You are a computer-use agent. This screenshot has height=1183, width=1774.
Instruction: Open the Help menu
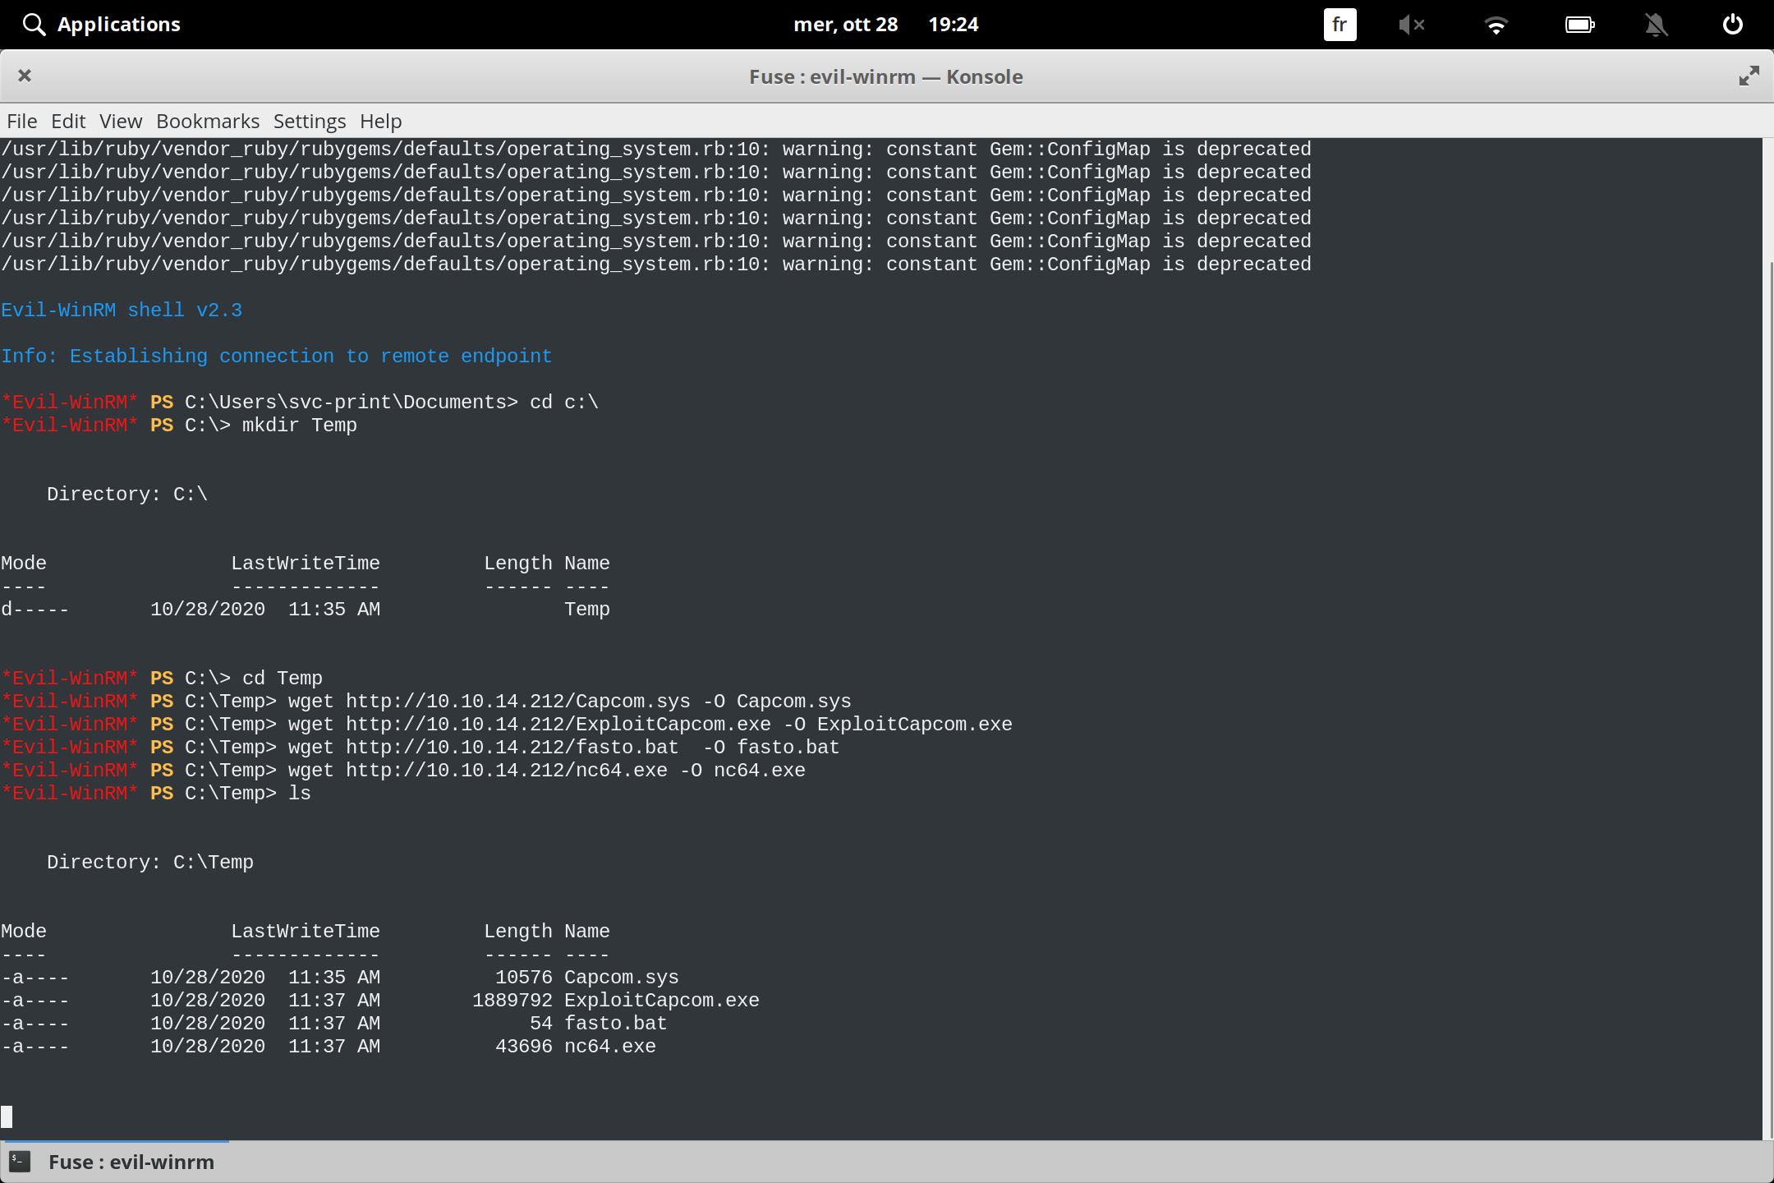pyautogui.click(x=380, y=121)
